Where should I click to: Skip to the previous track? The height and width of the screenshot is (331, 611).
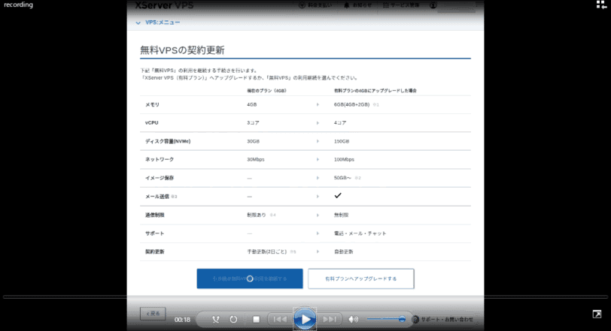[280, 319]
